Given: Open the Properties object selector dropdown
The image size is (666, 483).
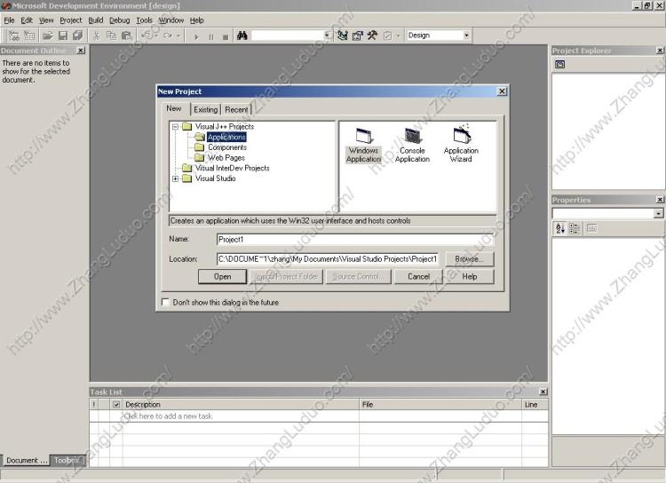Looking at the screenshot, I should [658, 213].
